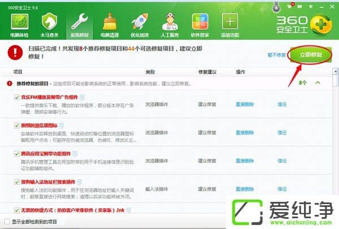The height and width of the screenshot is (229, 339).
Task: Click the 操作 column header
Action: pyautogui.click(x=241, y=72)
